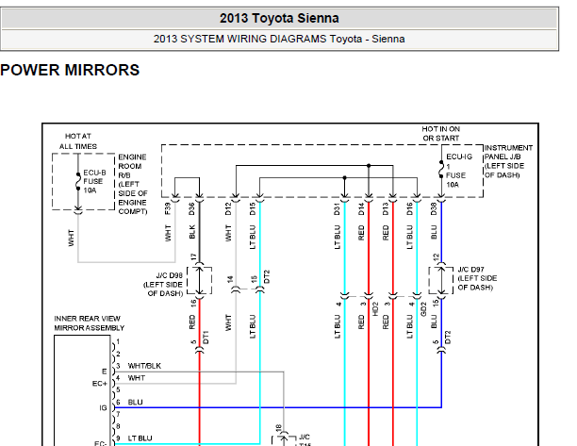
Task: Click the "GD2" connector label
Action: pyautogui.click(x=423, y=309)
